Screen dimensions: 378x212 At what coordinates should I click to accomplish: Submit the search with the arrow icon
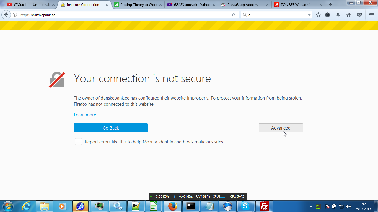point(309,15)
